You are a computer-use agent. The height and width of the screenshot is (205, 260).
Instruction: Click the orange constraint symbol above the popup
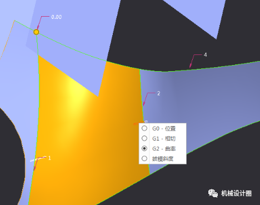tap(138, 123)
